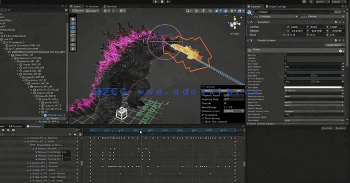Toggle Resimulate checkbox in Particles overlay
The width and height of the screenshot is (350, 183).
(x=203, y=115)
